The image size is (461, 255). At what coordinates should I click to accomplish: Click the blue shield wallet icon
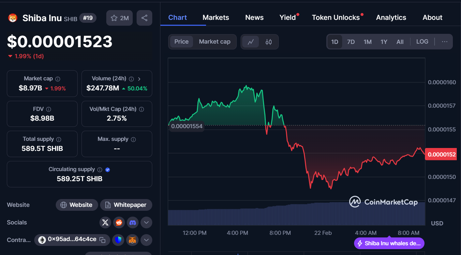click(x=118, y=240)
